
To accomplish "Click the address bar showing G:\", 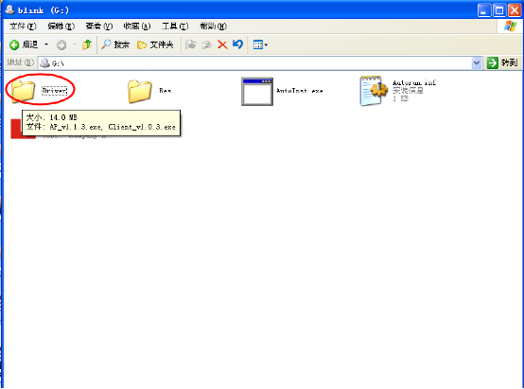I will pos(255,62).
